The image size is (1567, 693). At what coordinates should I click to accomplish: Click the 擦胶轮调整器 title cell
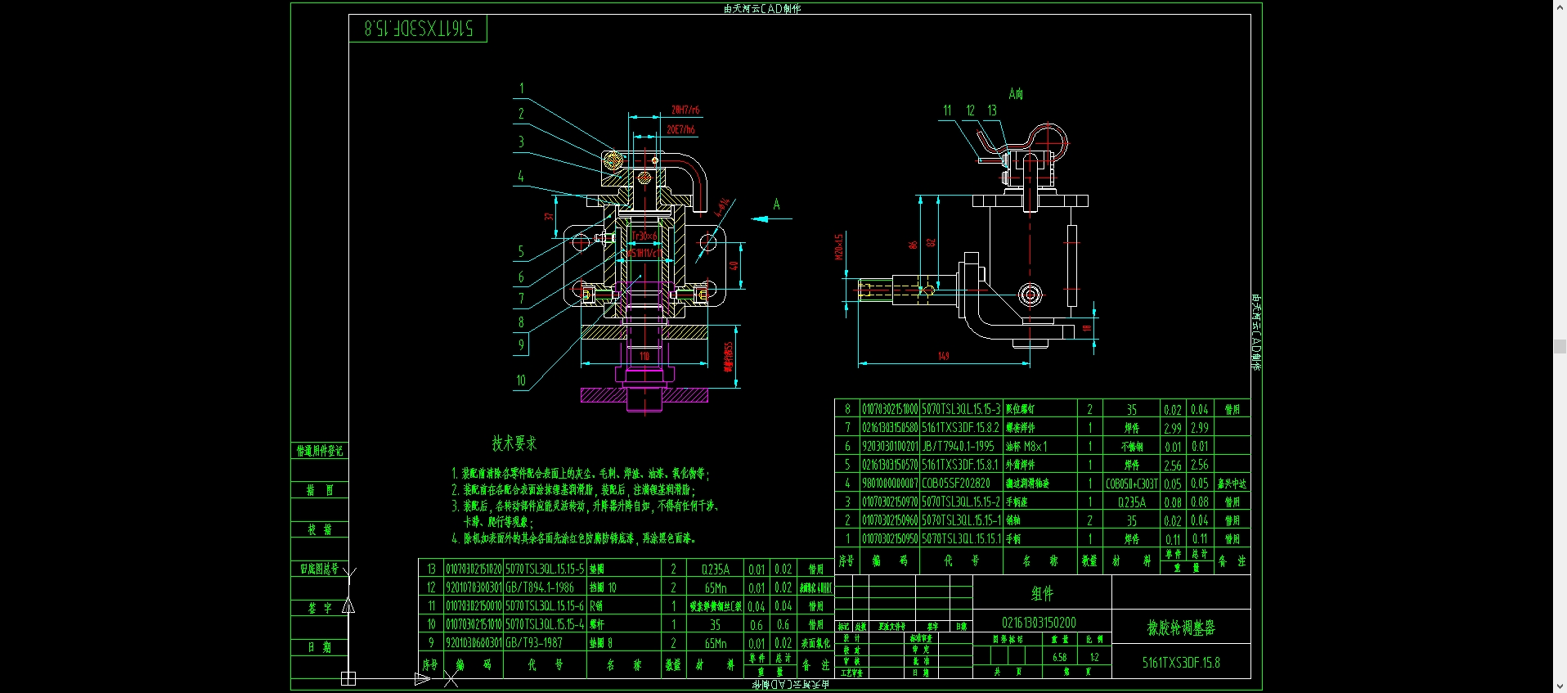[x=1181, y=628]
